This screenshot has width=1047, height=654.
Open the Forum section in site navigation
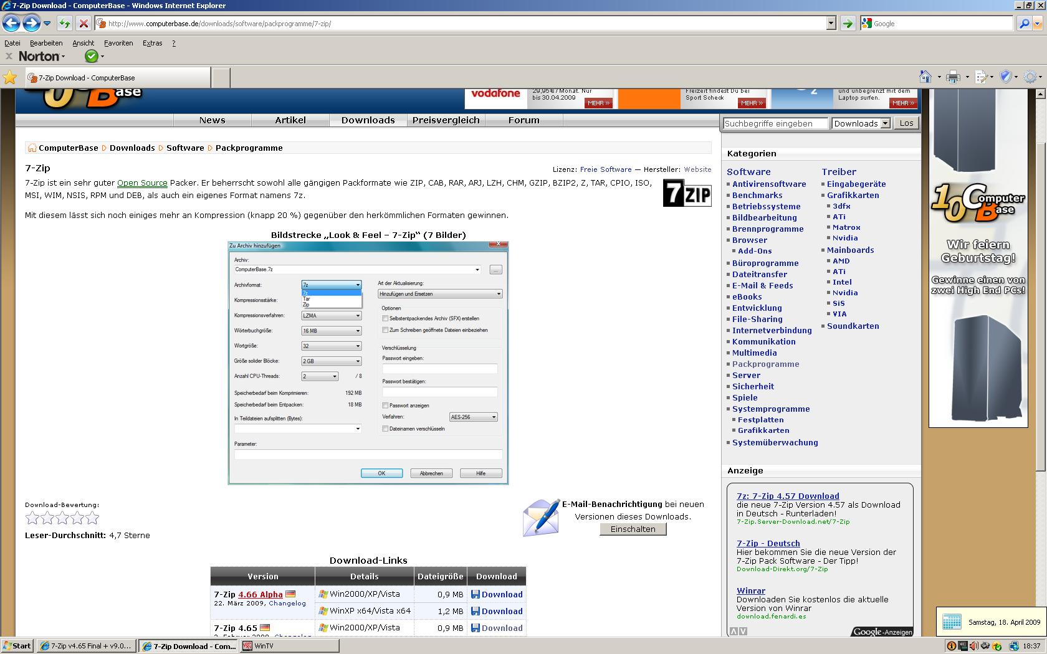(x=523, y=120)
